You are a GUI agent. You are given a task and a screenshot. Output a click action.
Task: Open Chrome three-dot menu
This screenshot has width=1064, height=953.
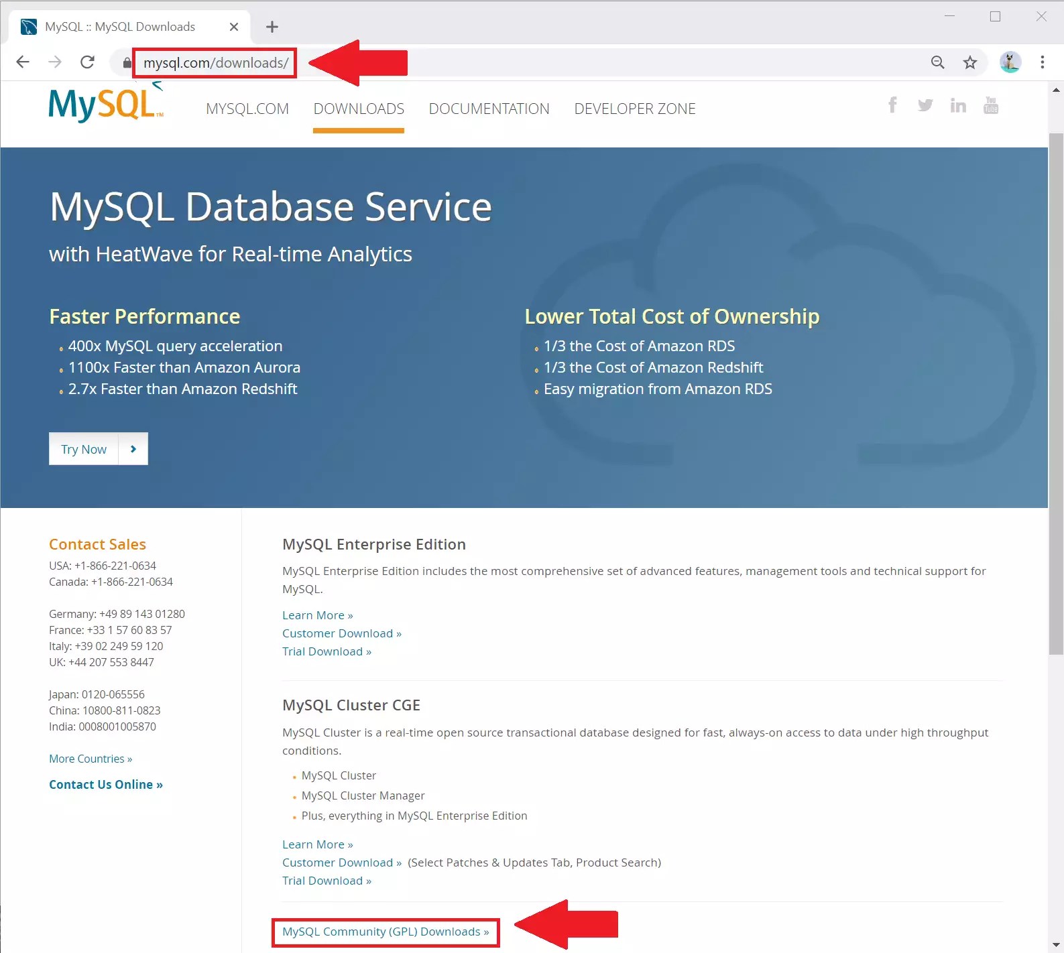coord(1043,62)
